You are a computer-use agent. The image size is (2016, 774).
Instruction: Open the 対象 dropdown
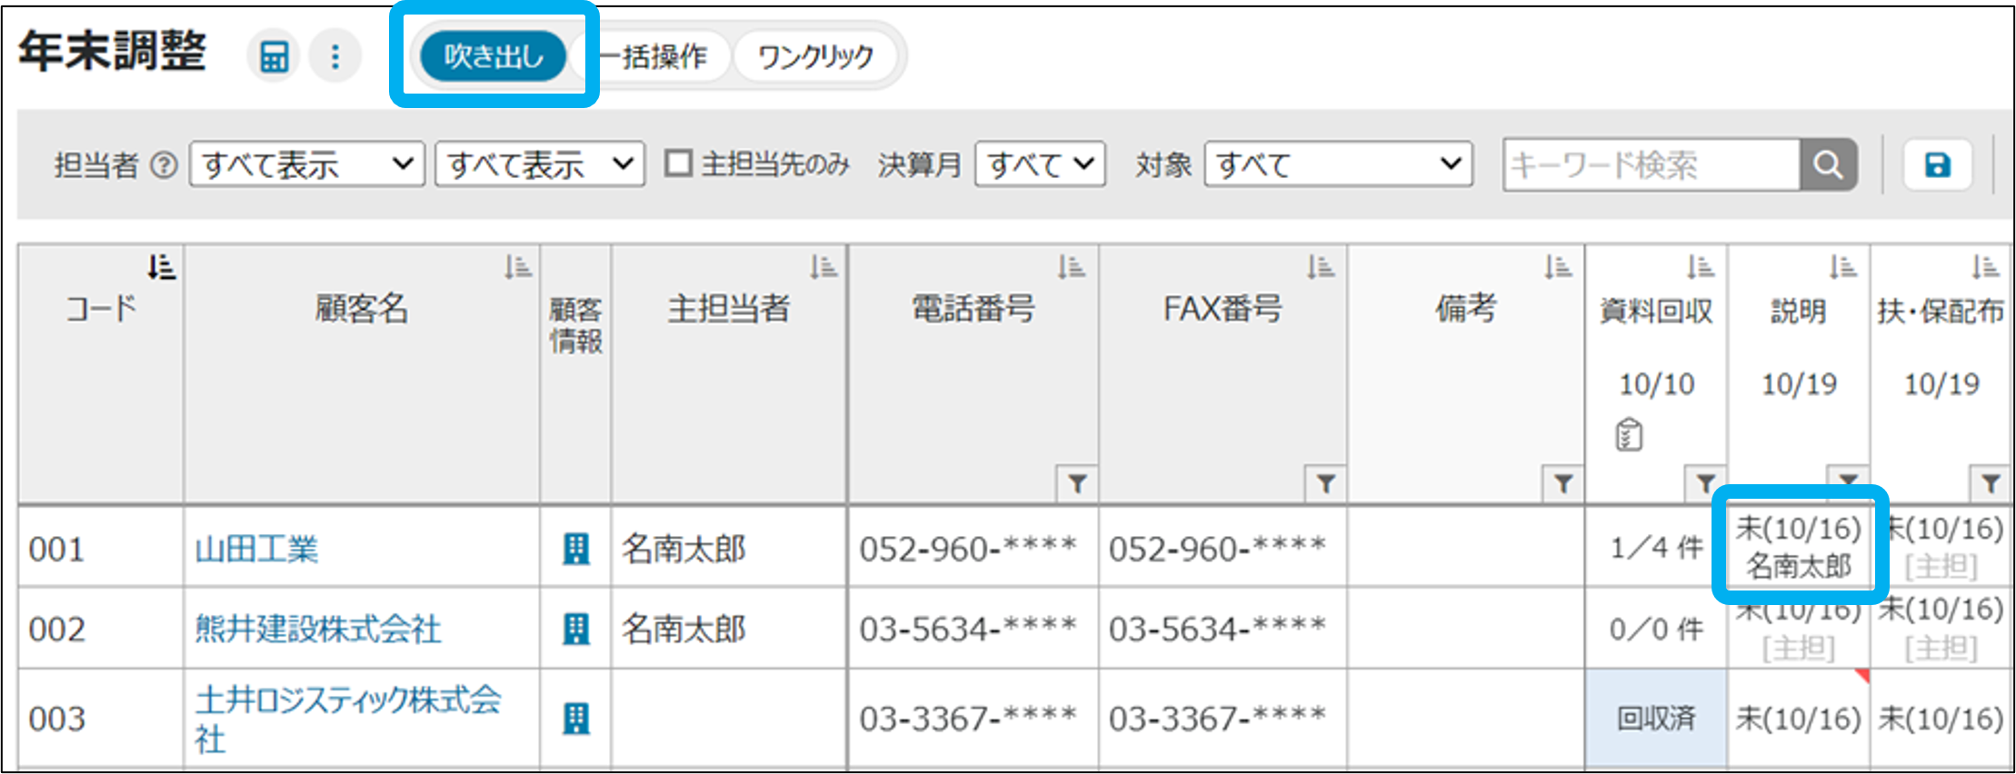point(1337,164)
